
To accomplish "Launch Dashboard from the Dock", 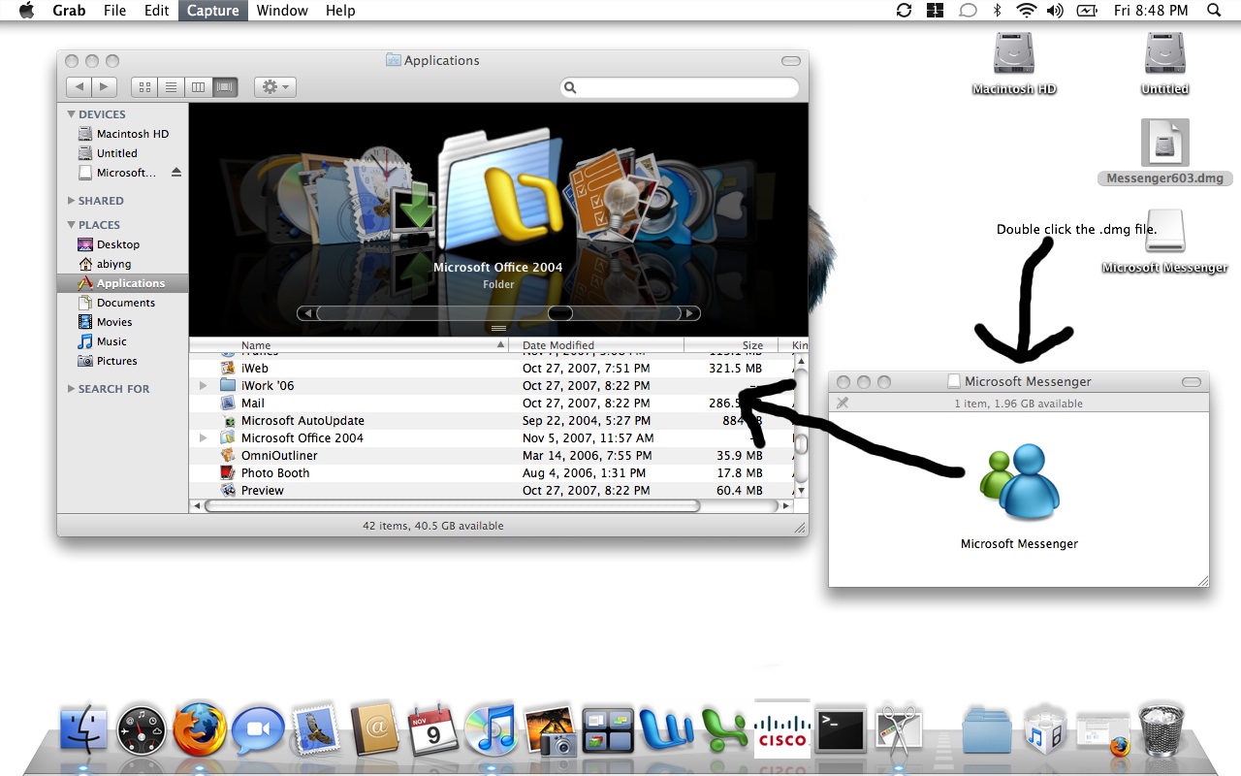I will (x=143, y=730).
